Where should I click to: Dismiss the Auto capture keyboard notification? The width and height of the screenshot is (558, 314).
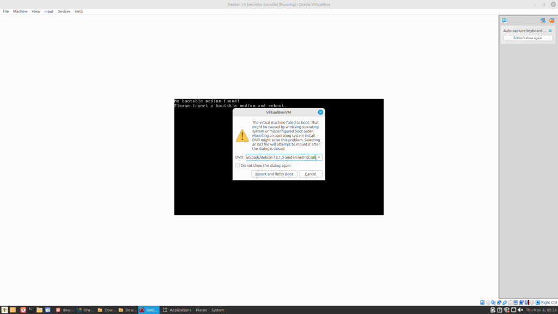[x=550, y=31]
